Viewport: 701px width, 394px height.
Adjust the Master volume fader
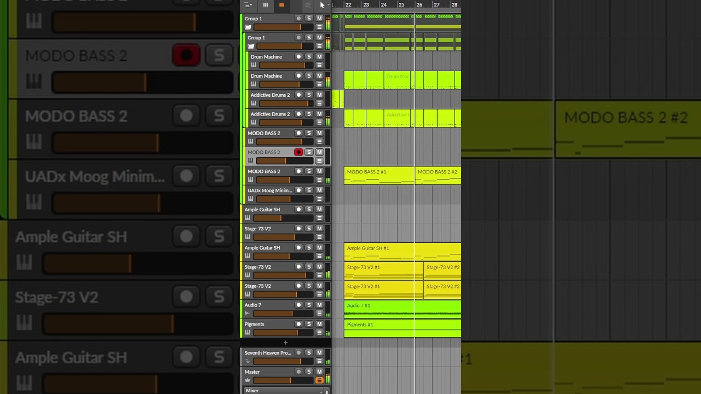coord(283,380)
